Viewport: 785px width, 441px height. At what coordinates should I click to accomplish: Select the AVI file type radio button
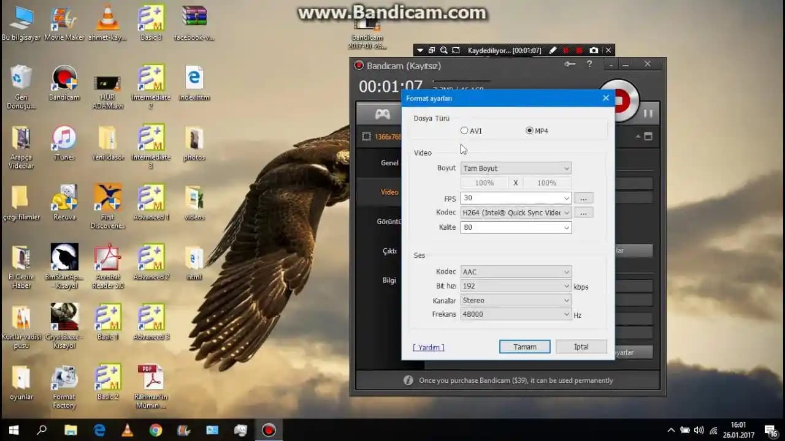click(x=464, y=130)
